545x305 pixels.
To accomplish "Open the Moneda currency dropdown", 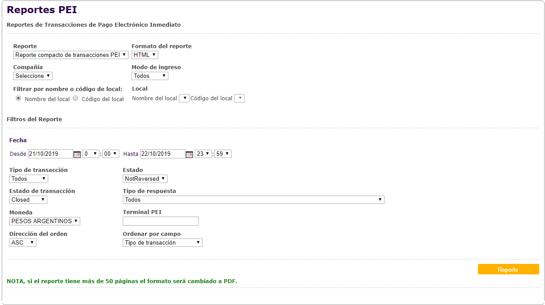I will coord(45,221).
